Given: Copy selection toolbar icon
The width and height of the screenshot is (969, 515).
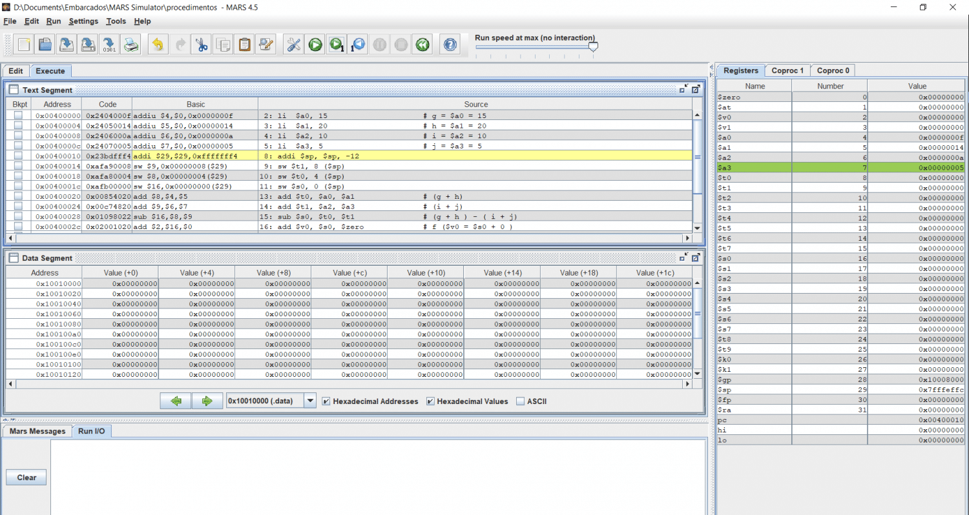Looking at the screenshot, I should 224,45.
